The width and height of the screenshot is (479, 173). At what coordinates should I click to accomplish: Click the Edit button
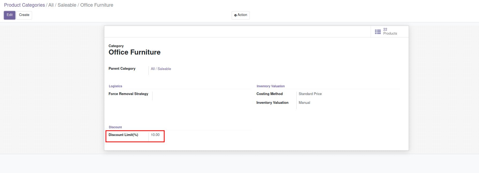pos(10,15)
